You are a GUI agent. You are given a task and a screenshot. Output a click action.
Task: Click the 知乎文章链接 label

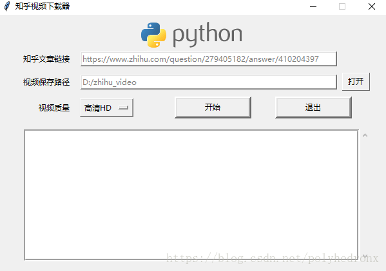[x=46, y=59]
